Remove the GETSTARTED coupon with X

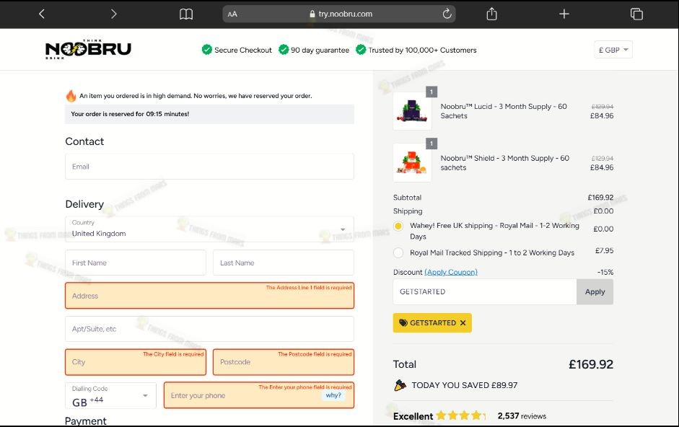point(463,322)
